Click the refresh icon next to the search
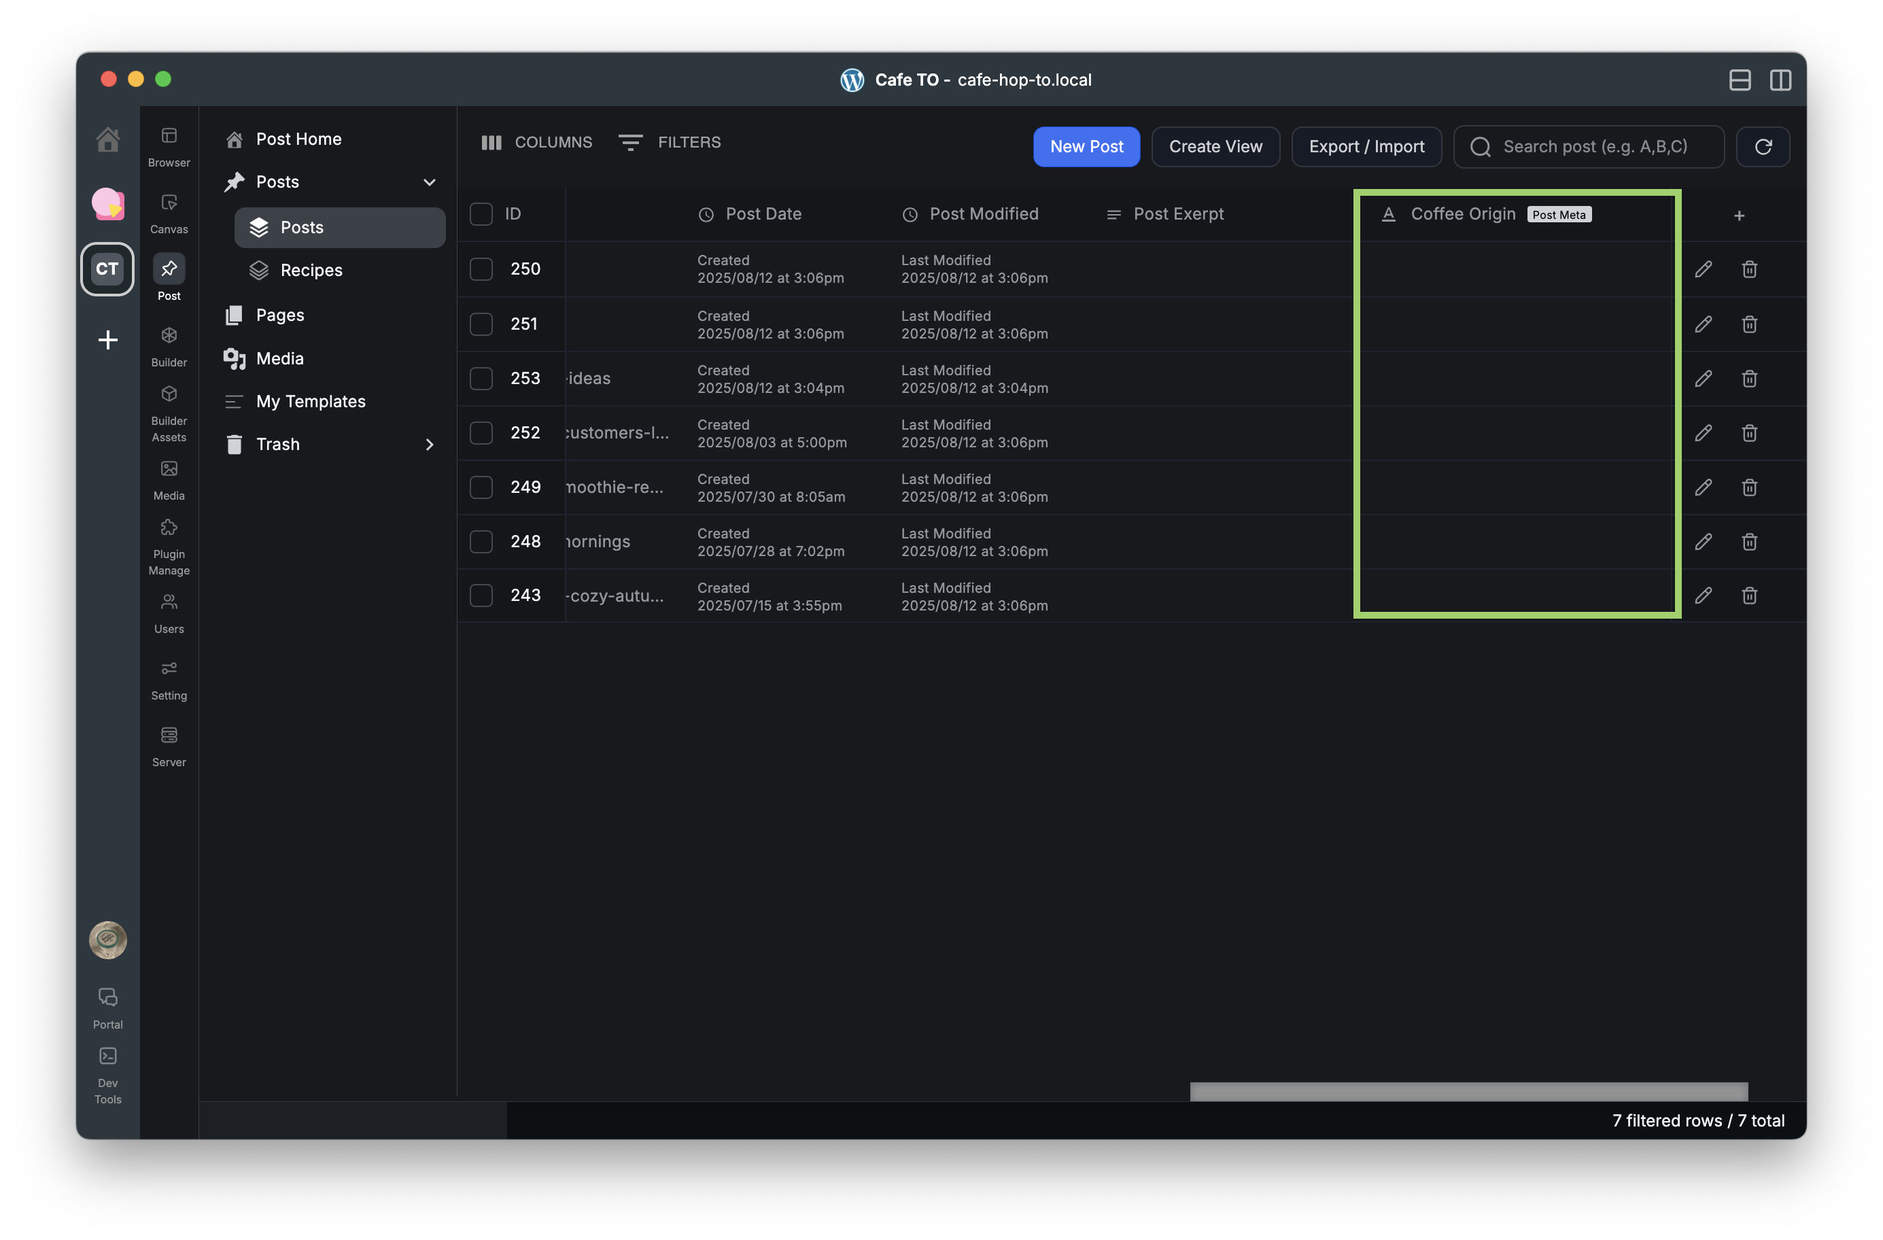This screenshot has width=1883, height=1240. click(1763, 146)
